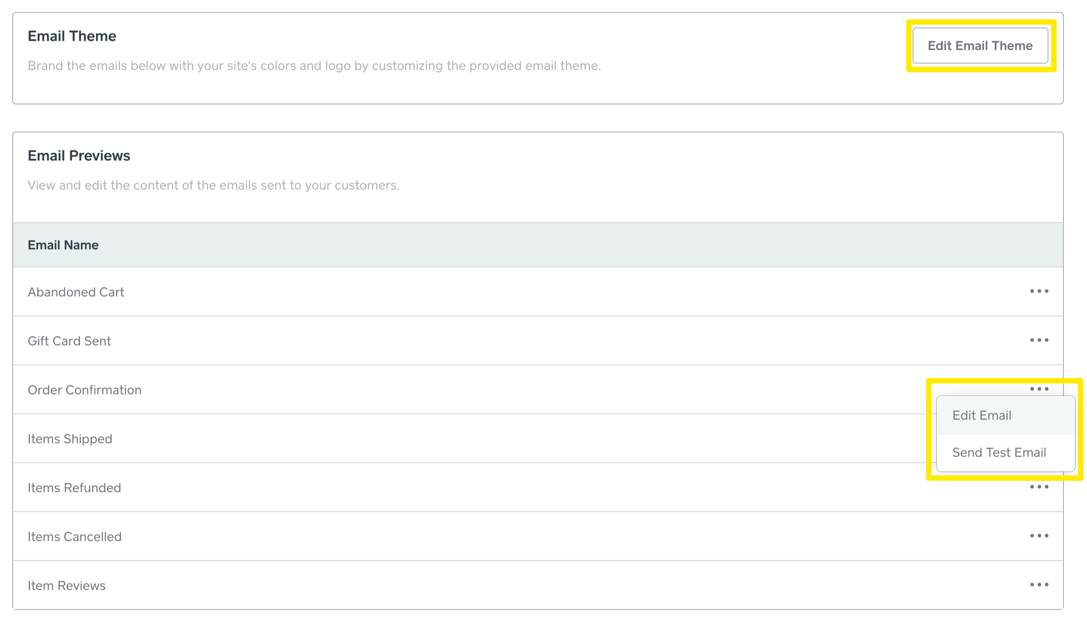Click the three-dot icon for Items Refunded
The image size is (1087, 626).
click(1039, 486)
